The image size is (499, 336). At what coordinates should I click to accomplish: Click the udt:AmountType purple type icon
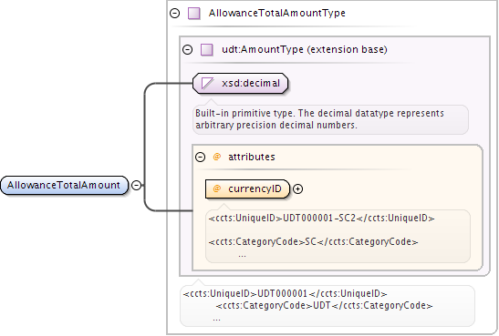206,49
